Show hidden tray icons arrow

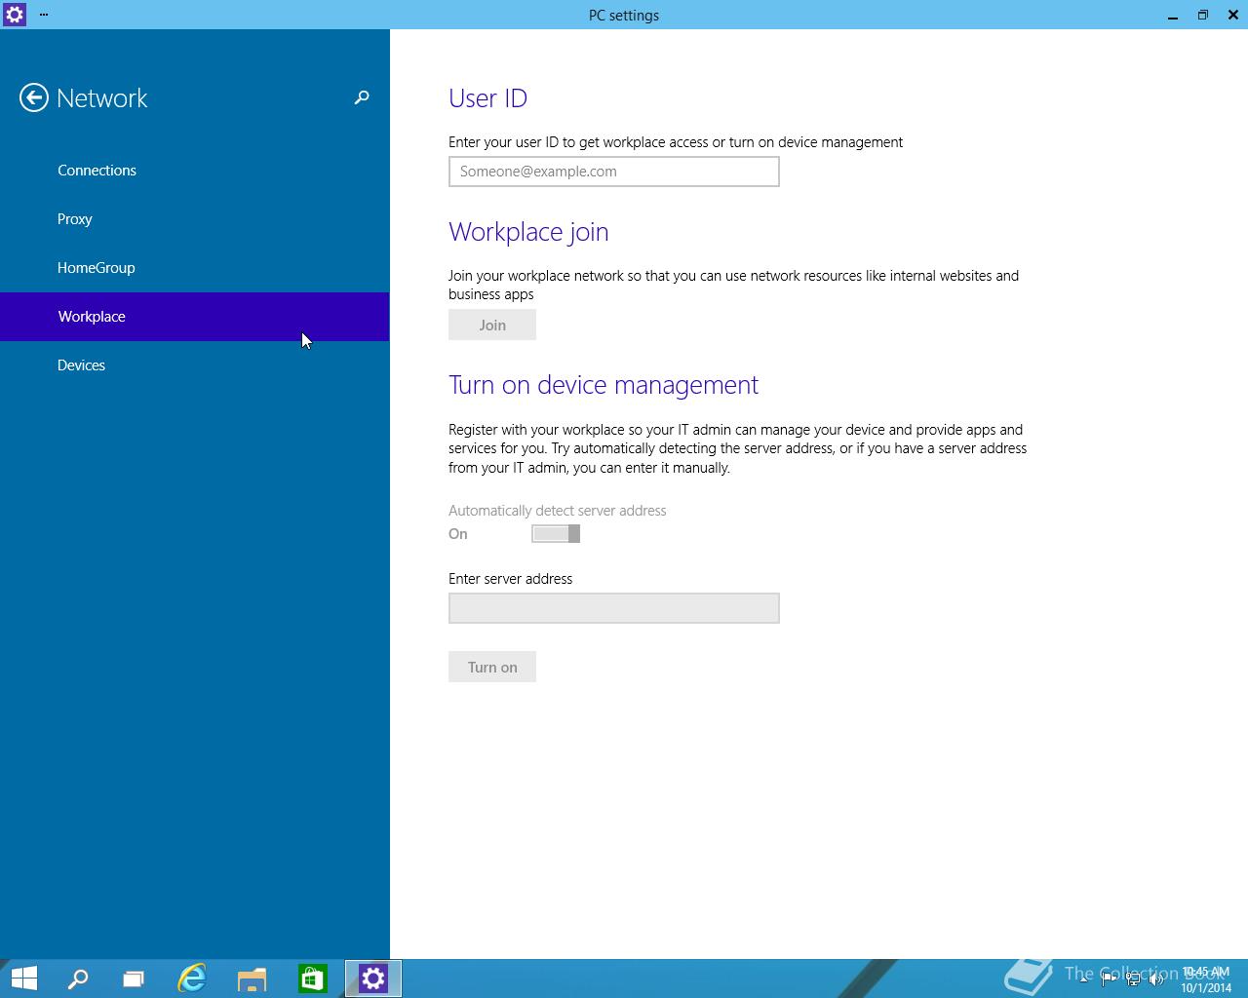coord(1084,979)
